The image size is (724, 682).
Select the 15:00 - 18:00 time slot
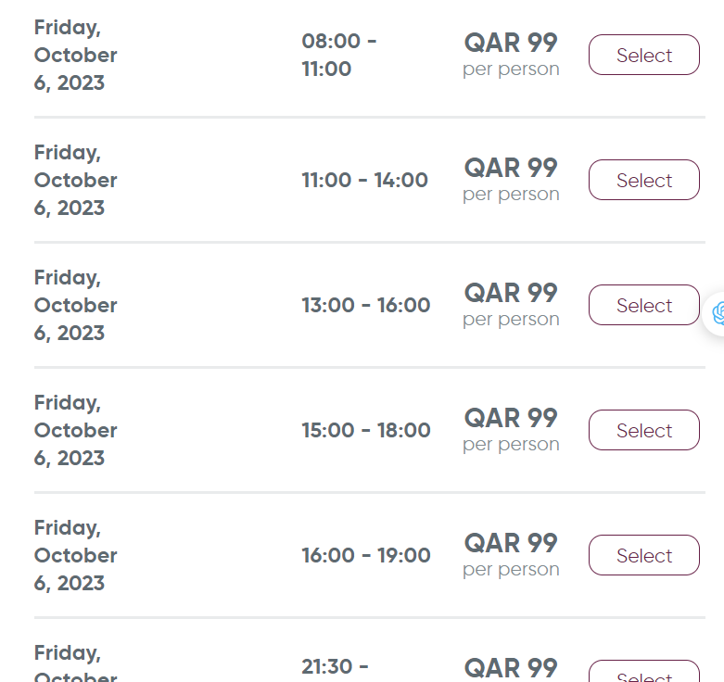tap(643, 430)
